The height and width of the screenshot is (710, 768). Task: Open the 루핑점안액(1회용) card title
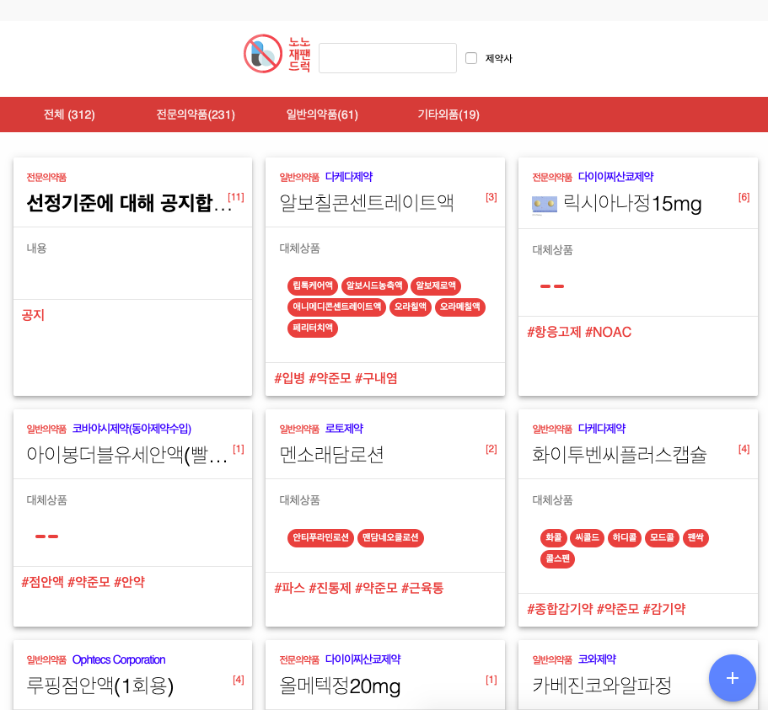point(100,686)
